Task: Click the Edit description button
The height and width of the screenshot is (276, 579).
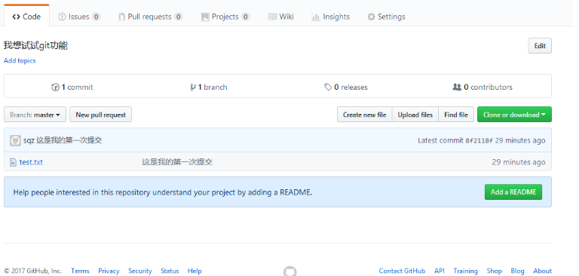Action: point(540,46)
